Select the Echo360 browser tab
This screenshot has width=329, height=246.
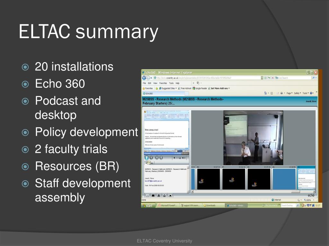point(163,94)
